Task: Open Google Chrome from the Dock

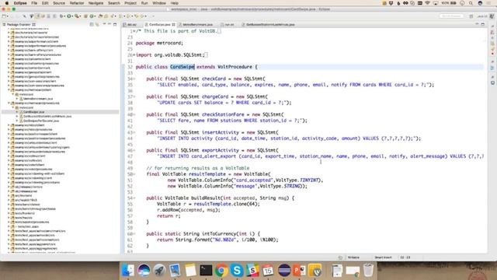Action: coord(221,271)
